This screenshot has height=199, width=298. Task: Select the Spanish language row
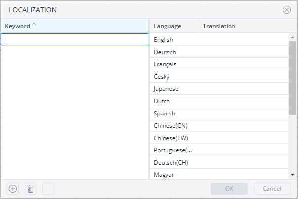click(x=219, y=114)
